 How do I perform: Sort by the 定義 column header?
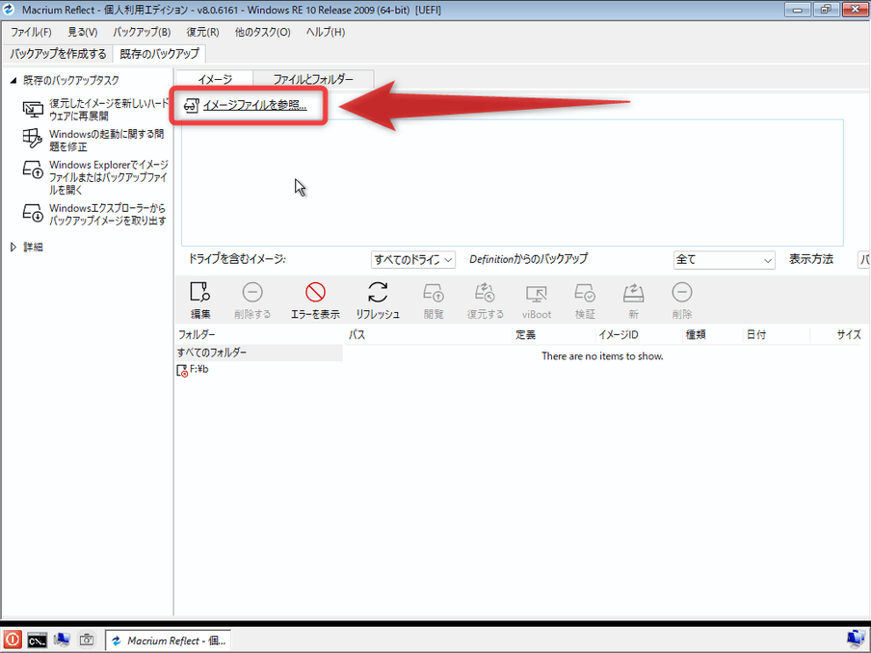(x=525, y=335)
